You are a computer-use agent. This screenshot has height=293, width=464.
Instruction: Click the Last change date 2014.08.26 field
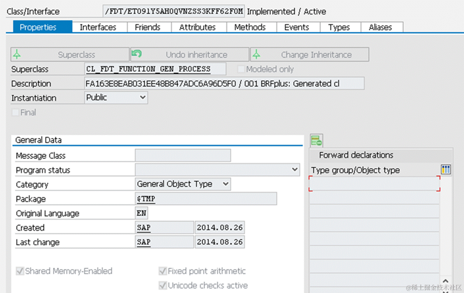[220, 242]
